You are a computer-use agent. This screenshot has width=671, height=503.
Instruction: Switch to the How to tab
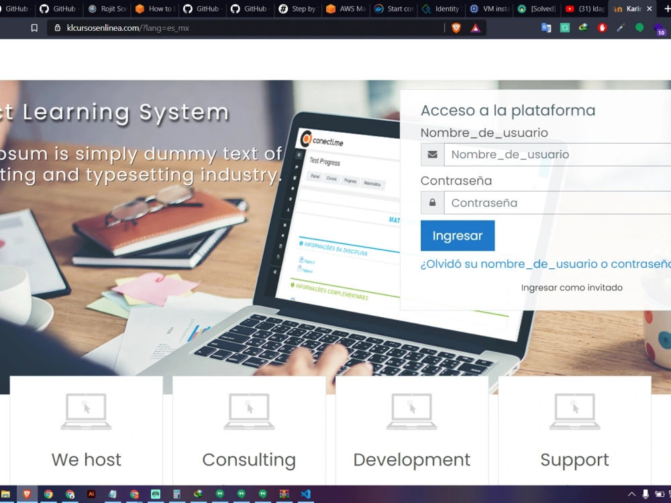coord(156,9)
